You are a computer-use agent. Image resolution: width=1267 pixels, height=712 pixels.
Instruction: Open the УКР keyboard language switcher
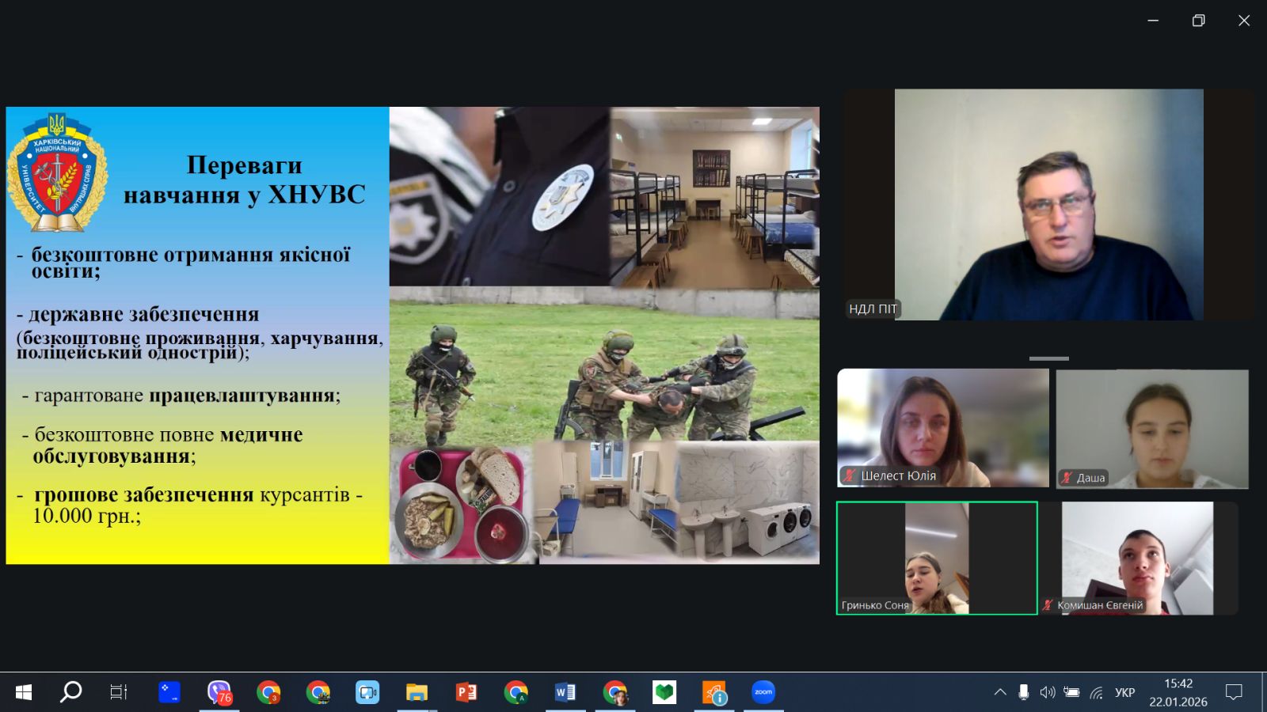click(x=1124, y=693)
